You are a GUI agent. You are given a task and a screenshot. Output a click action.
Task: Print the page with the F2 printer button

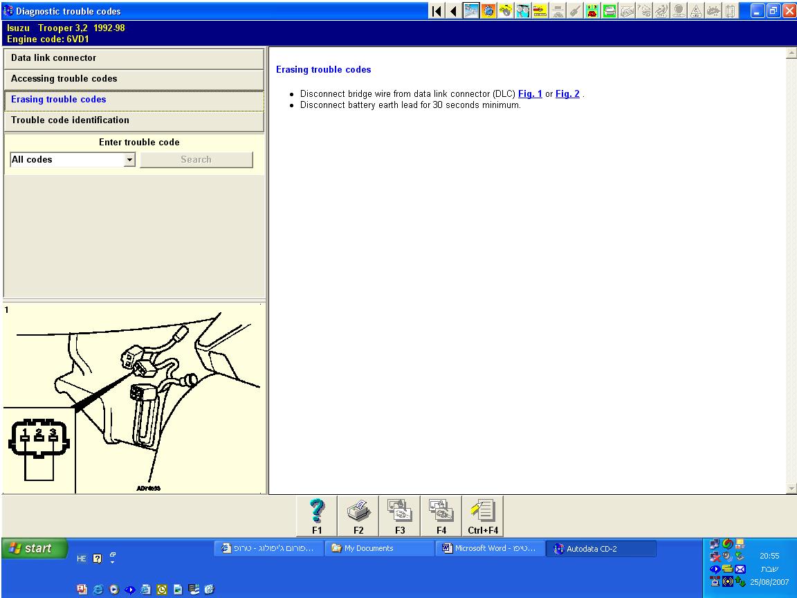click(x=358, y=516)
